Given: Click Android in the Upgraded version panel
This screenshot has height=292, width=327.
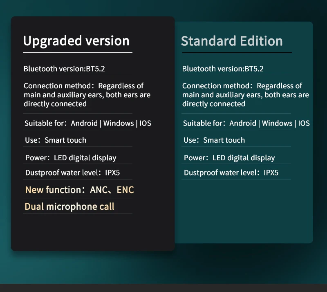Looking at the screenshot, I should click(84, 123).
